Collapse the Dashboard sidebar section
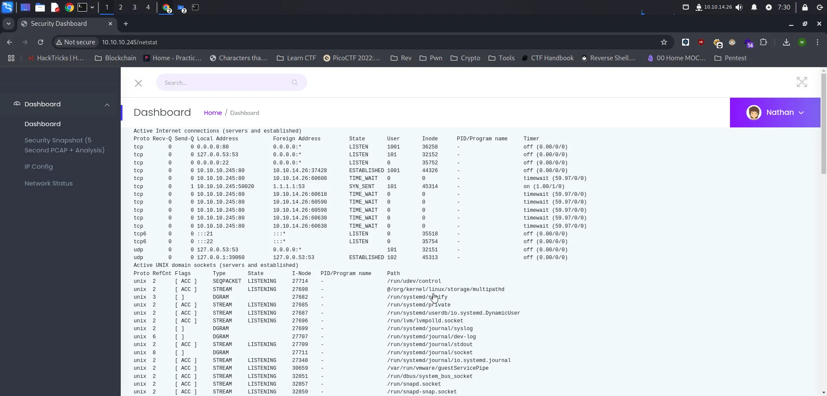 click(107, 105)
